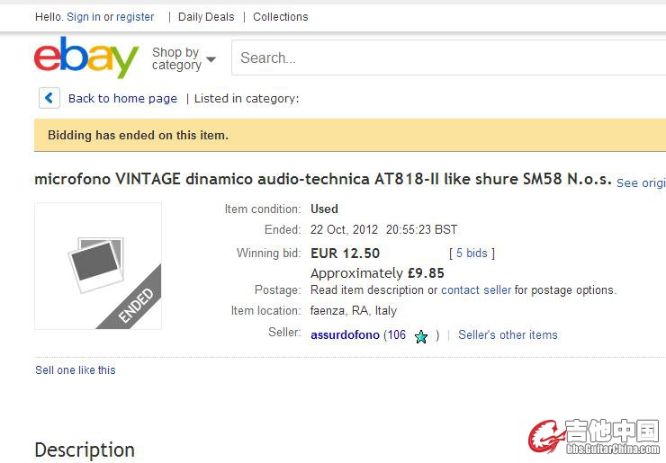Click into the Search field

point(448,58)
